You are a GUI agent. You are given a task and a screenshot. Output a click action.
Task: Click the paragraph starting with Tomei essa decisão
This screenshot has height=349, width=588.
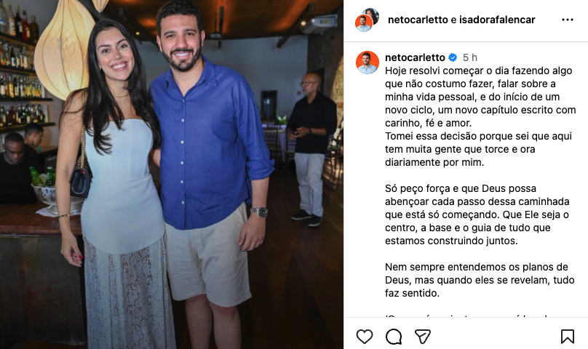point(478,149)
